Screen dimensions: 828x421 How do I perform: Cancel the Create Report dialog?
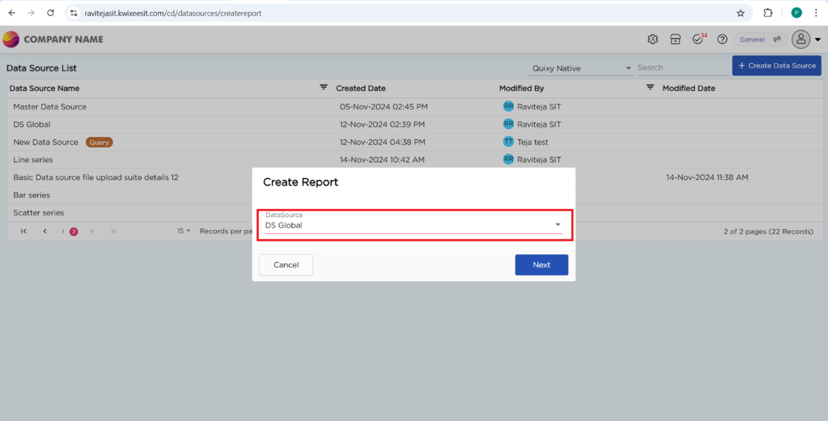click(286, 265)
